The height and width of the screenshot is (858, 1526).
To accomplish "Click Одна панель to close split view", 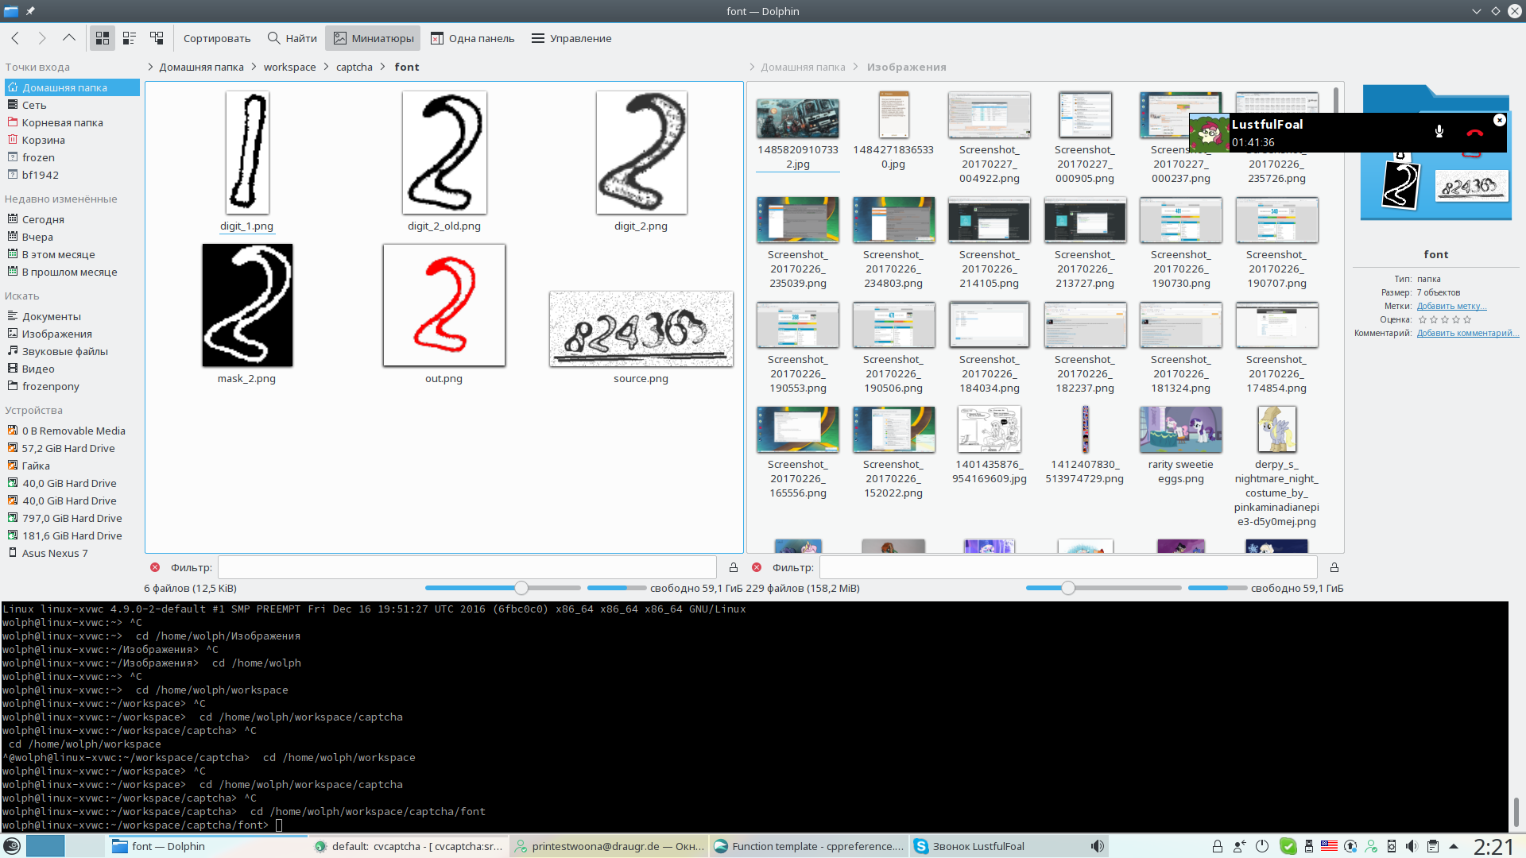I will (x=473, y=38).
